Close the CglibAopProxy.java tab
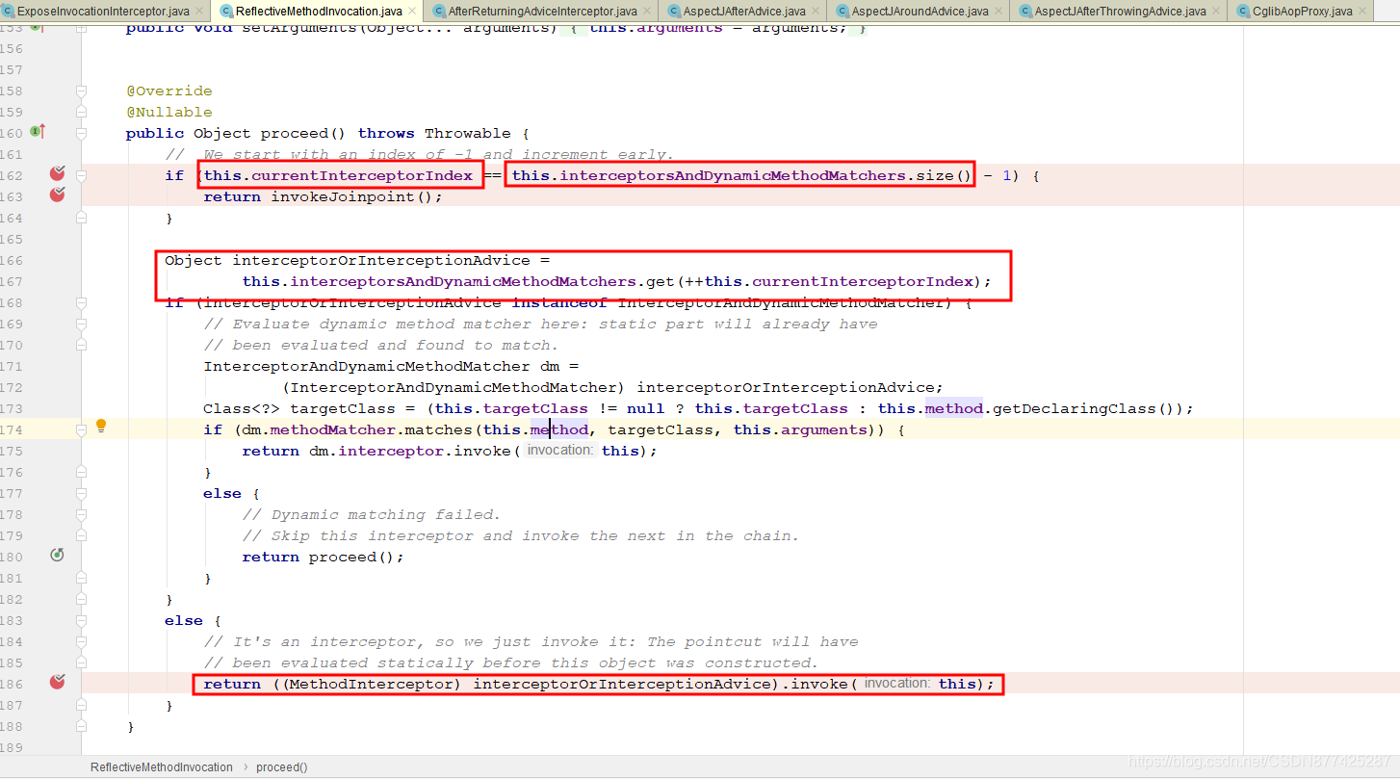 coord(1363,12)
